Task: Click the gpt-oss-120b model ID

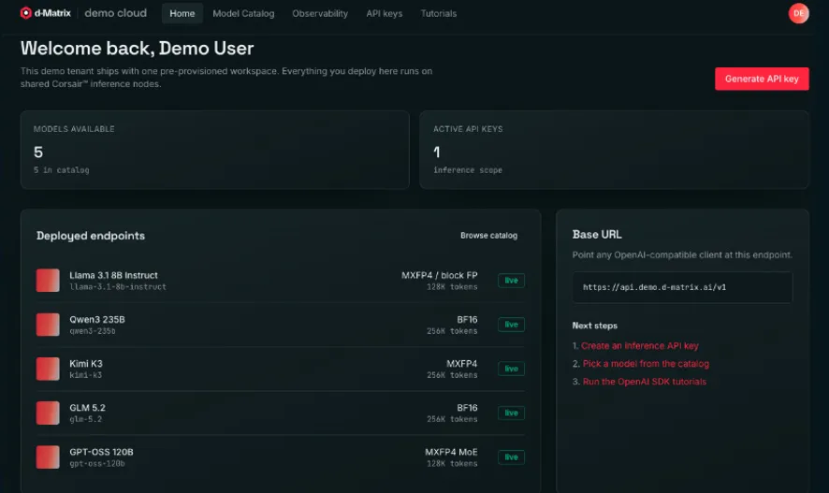Action: point(97,464)
